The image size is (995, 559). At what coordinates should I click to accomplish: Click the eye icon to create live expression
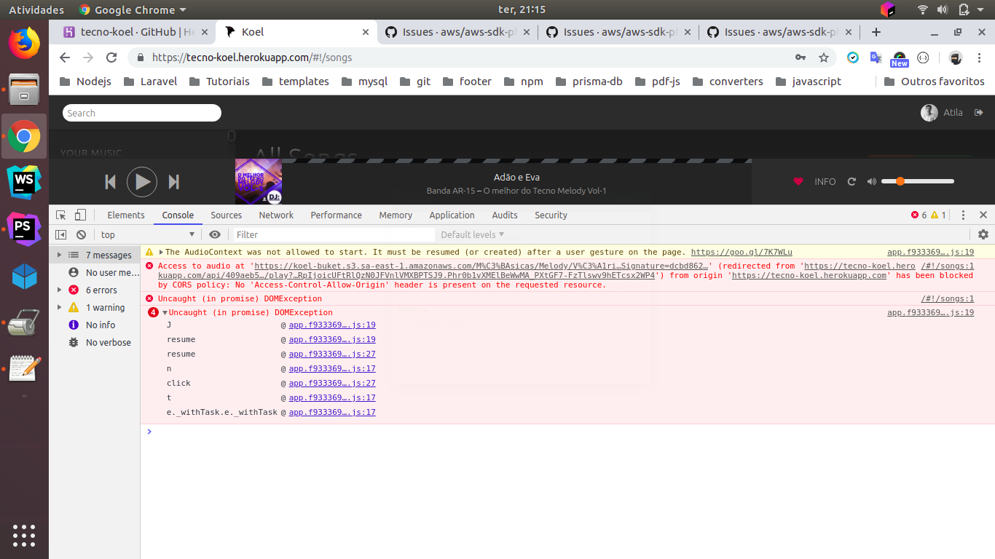pyautogui.click(x=215, y=234)
